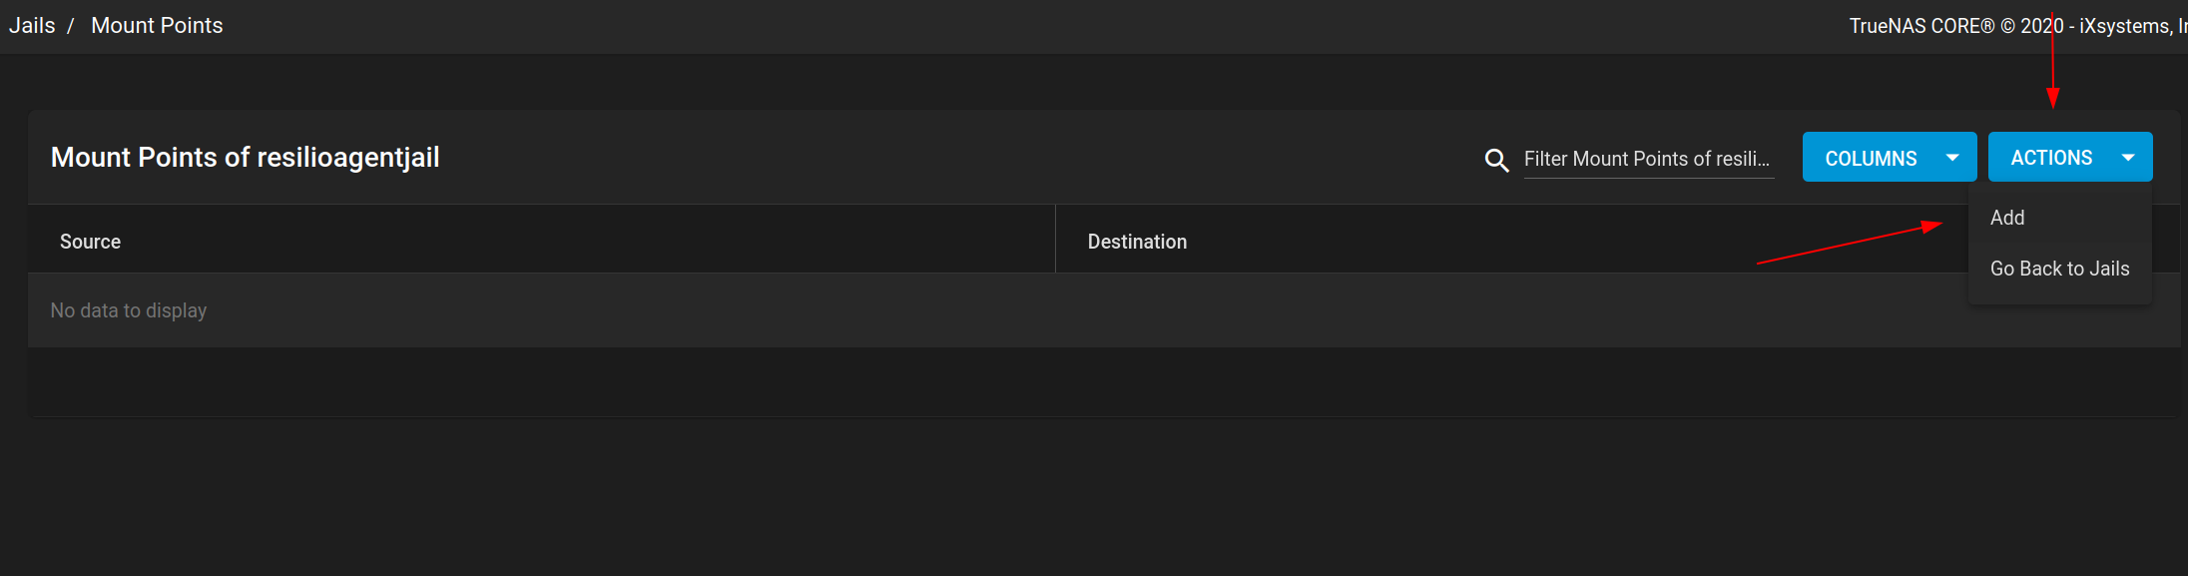Viewport: 2188px width, 576px height.
Task: Sort by the Destination column header
Action: [x=1137, y=242]
